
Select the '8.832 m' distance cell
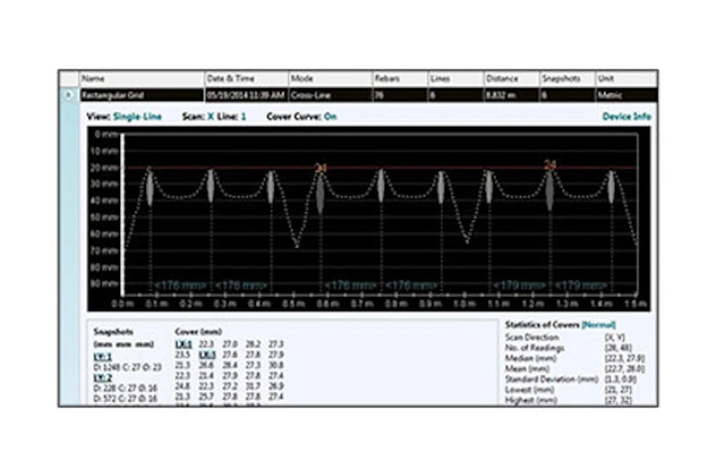[x=511, y=95]
